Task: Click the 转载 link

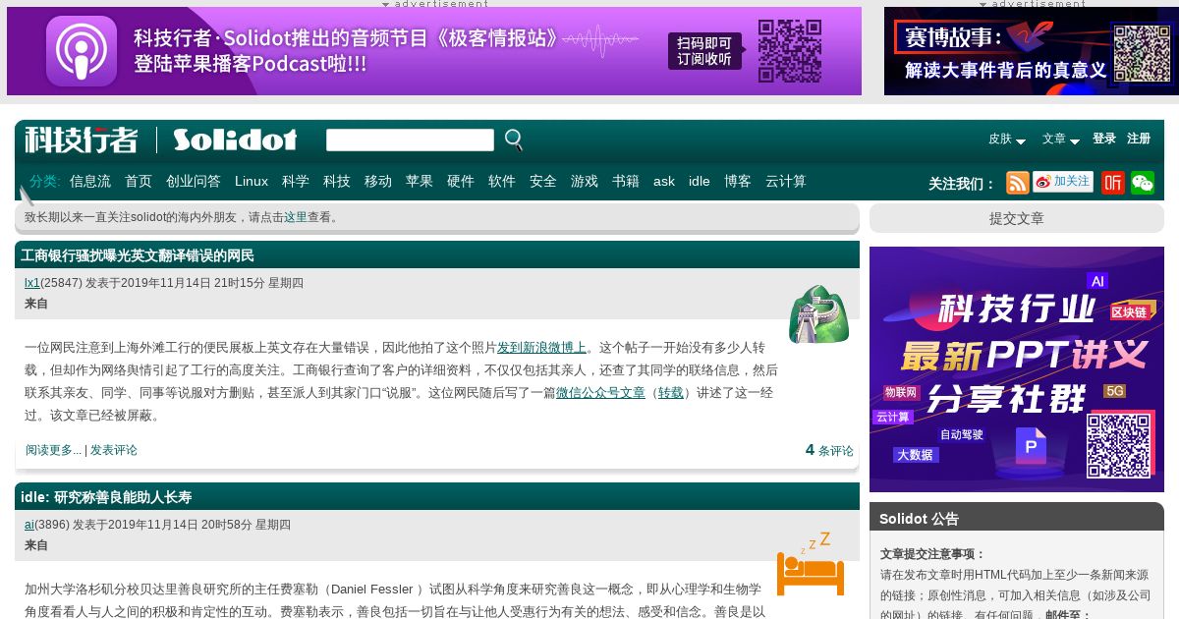Action: 671,392
